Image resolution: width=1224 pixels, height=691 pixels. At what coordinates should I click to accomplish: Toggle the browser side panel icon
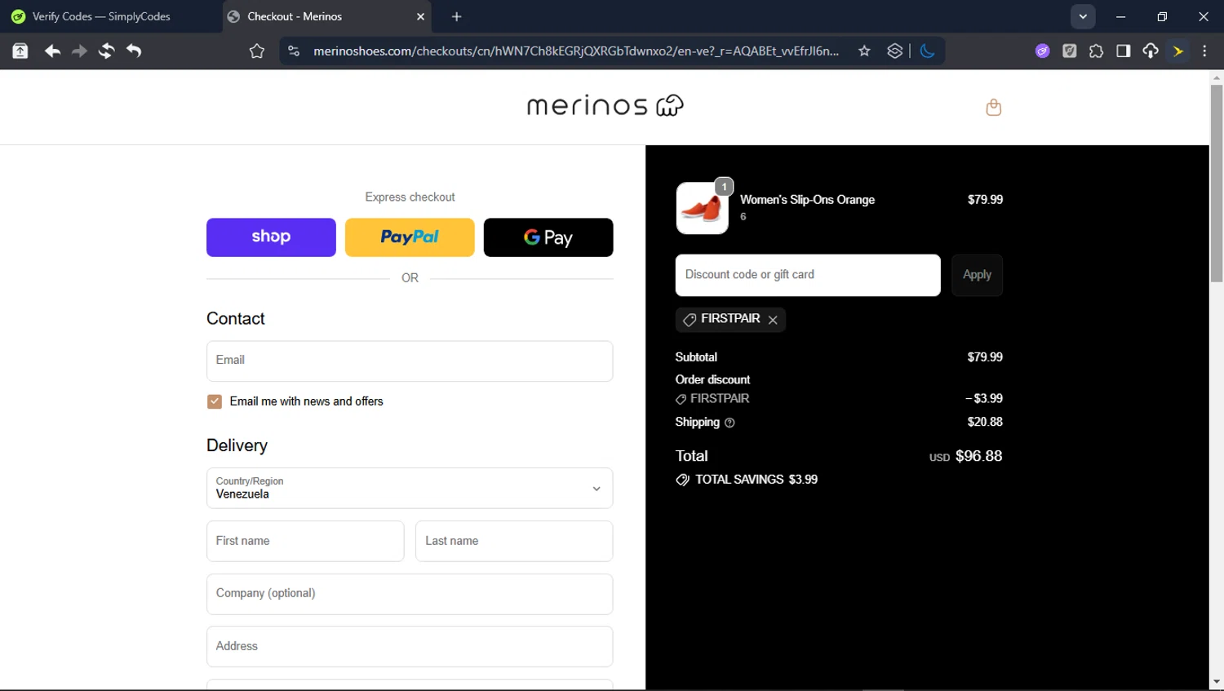(1124, 51)
